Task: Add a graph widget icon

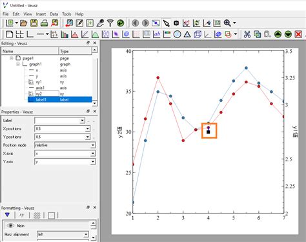Action: pos(30,34)
